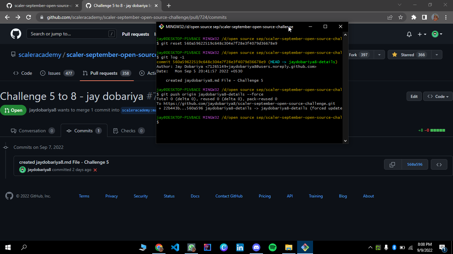Viewport: 453px width, 254px height.
Task: Open GitHub home via the logo icon
Action: [16, 34]
